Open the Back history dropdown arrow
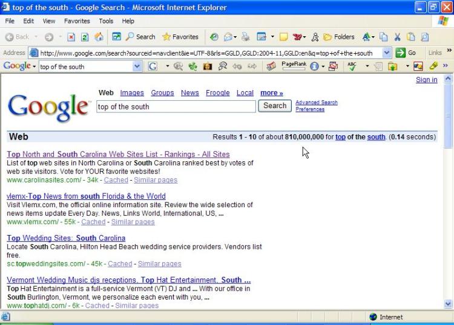The image size is (454, 325). [36, 37]
